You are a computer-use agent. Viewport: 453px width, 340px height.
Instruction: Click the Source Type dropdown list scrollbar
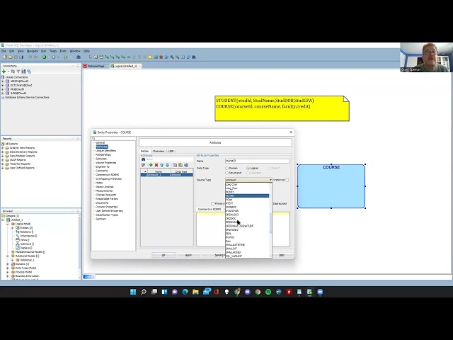[x=270, y=223]
